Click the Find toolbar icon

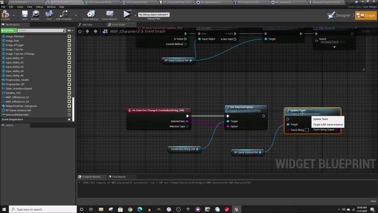[49, 15]
